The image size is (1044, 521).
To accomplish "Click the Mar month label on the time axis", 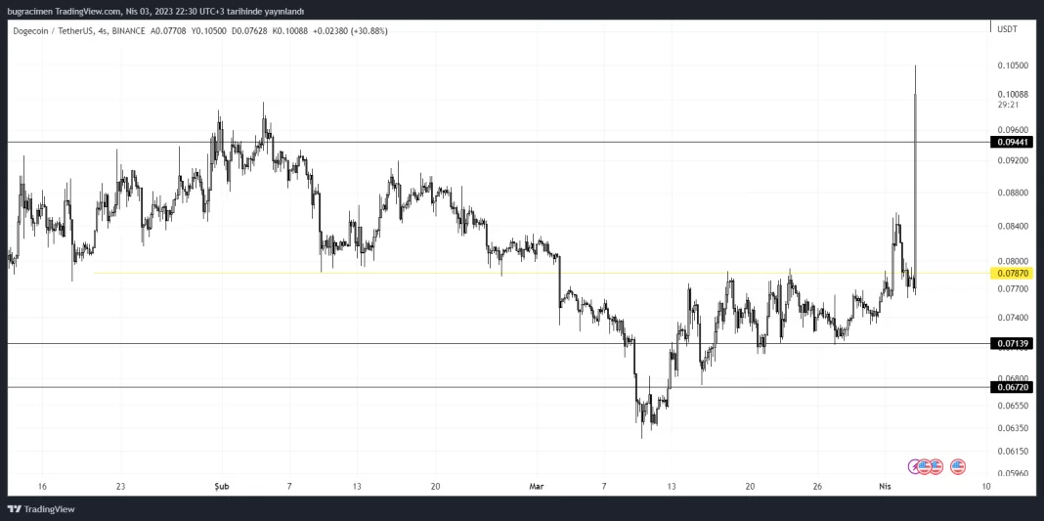I will [x=535, y=486].
